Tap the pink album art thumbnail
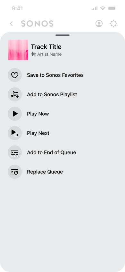Screen dimensions: 125x272 pyautogui.click(x=18, y=50)
